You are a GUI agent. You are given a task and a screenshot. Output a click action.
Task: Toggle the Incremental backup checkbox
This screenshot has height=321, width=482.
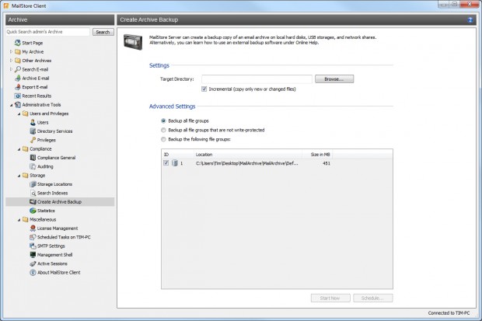tap(204, 89)
